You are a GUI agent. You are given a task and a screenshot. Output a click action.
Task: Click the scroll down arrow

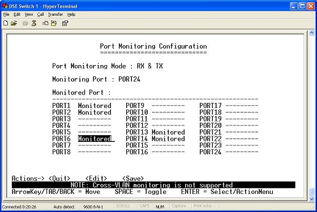(312, 198)
